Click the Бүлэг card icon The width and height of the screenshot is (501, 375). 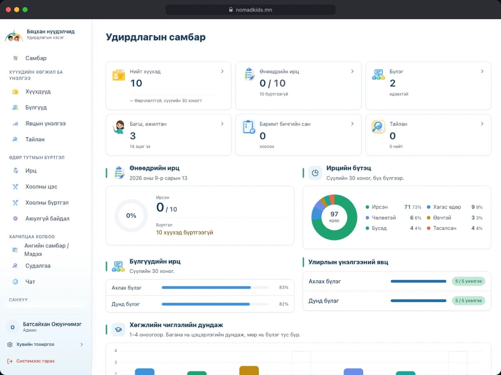coord(379,75)
